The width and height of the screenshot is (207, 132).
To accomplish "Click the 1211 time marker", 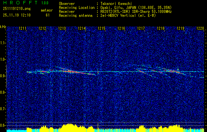I will (22, 28).
